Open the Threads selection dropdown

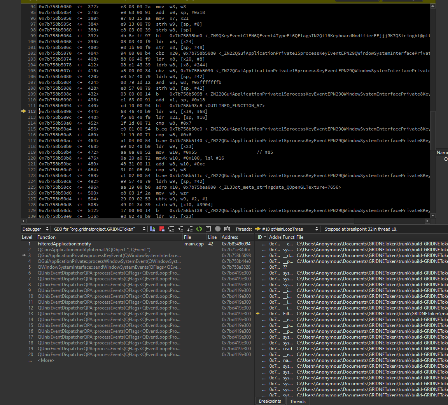pyautogui.click(x=287, y=229)
